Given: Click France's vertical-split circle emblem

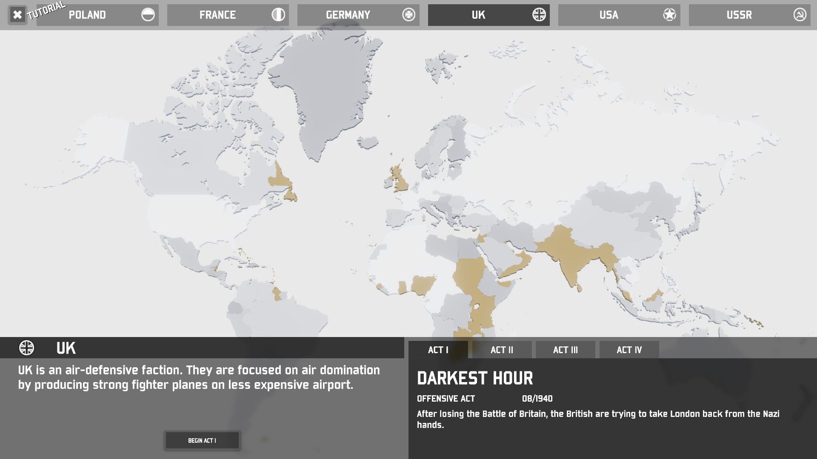Looking at the screenshot, I should [278, 15].
